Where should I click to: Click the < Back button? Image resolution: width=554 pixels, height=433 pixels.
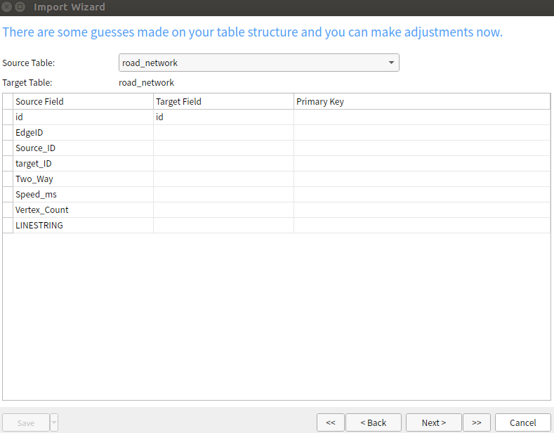click(x=373, y=422)
